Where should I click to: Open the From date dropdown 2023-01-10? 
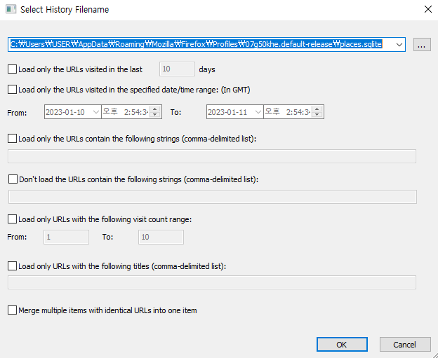(x=95, y=112)
